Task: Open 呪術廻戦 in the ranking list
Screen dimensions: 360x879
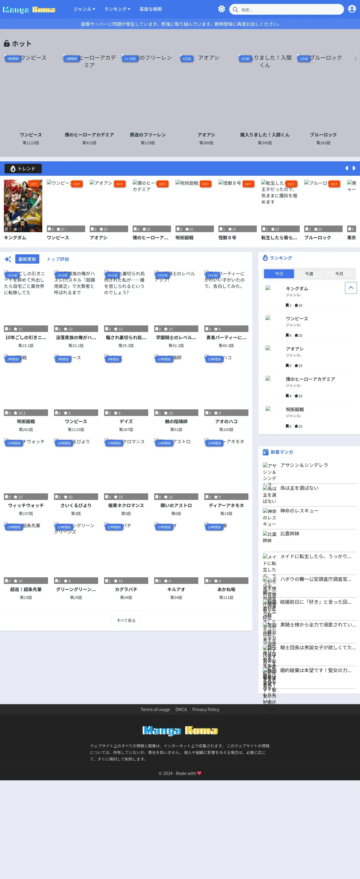Action: (x=295, y=409)
